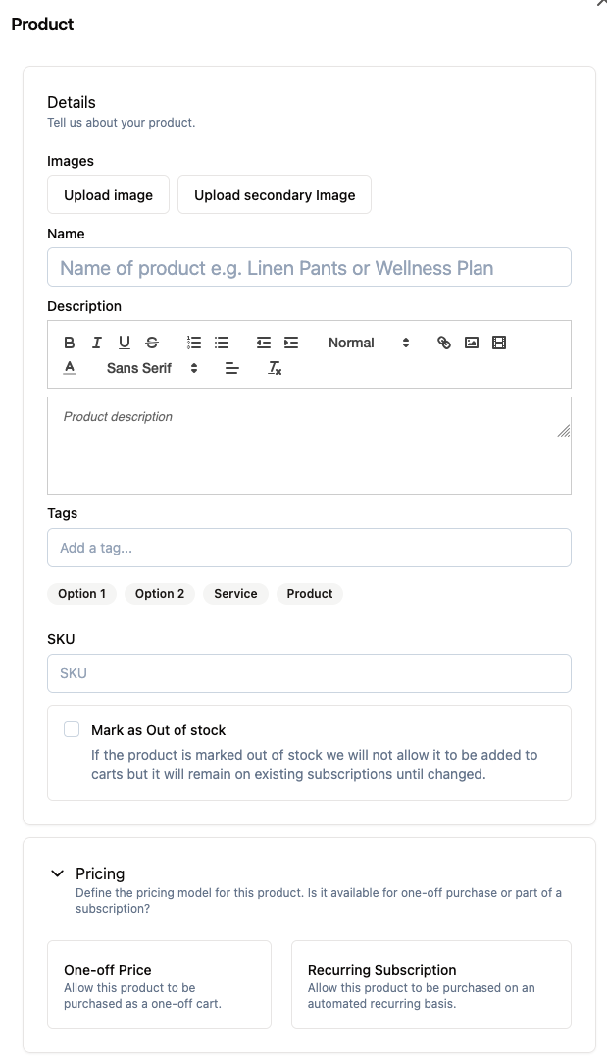Apply italic formatting in the description toolbar
The width and height of the screenshot is (607, 1058).
pos(96,343)
